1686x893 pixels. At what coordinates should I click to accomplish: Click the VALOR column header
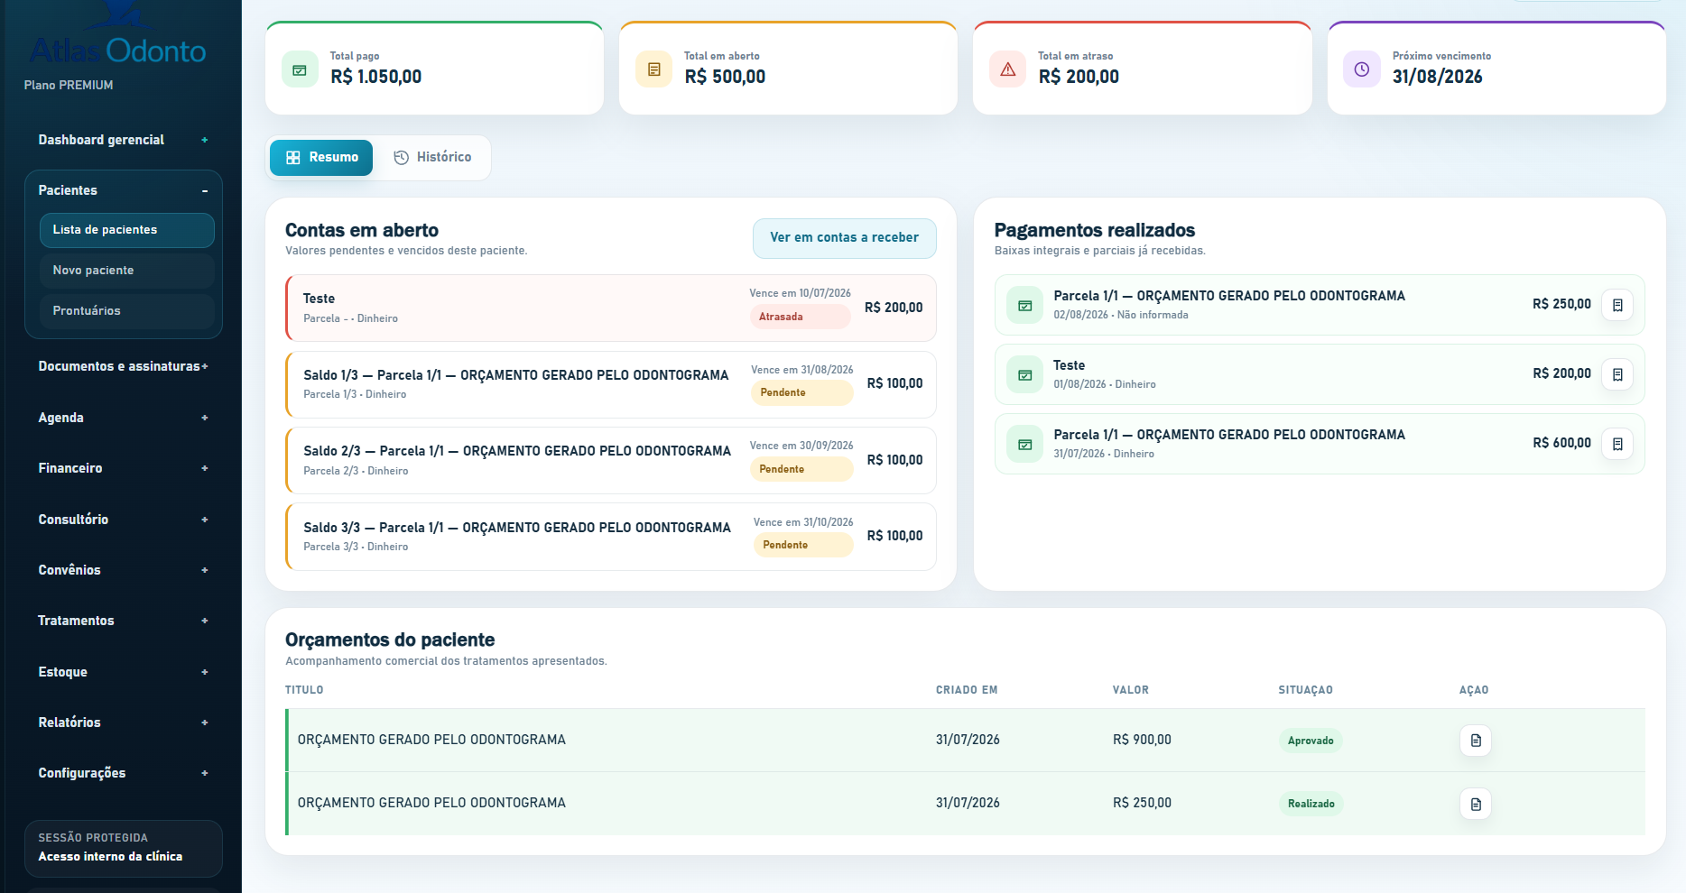click(x=1131, y=690)
